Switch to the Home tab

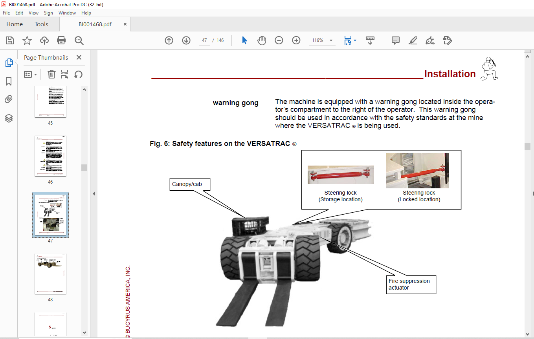(x=15, y=24)
